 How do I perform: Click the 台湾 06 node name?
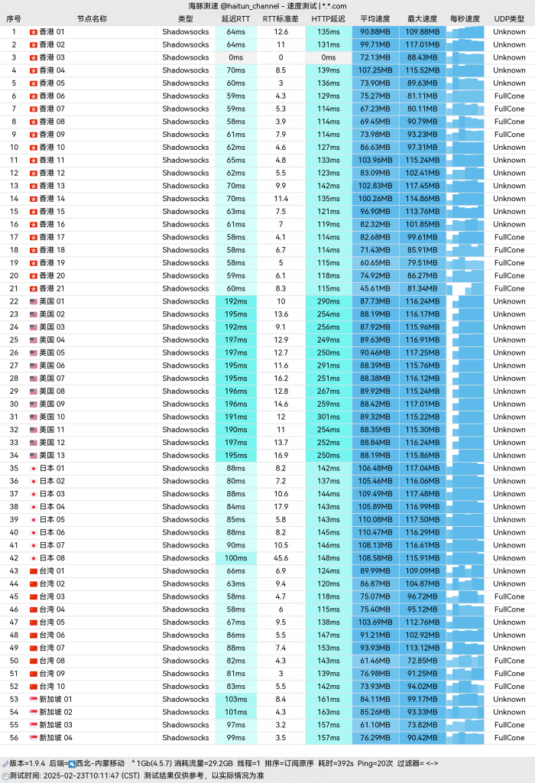(52, 635)
